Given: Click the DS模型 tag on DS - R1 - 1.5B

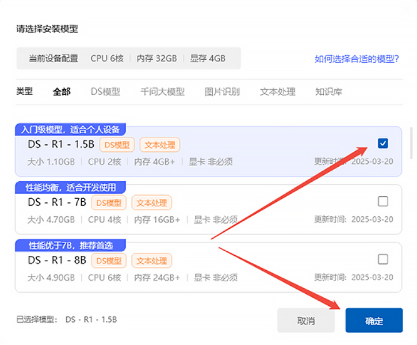Looking at the screenshot, I should 117,145.
